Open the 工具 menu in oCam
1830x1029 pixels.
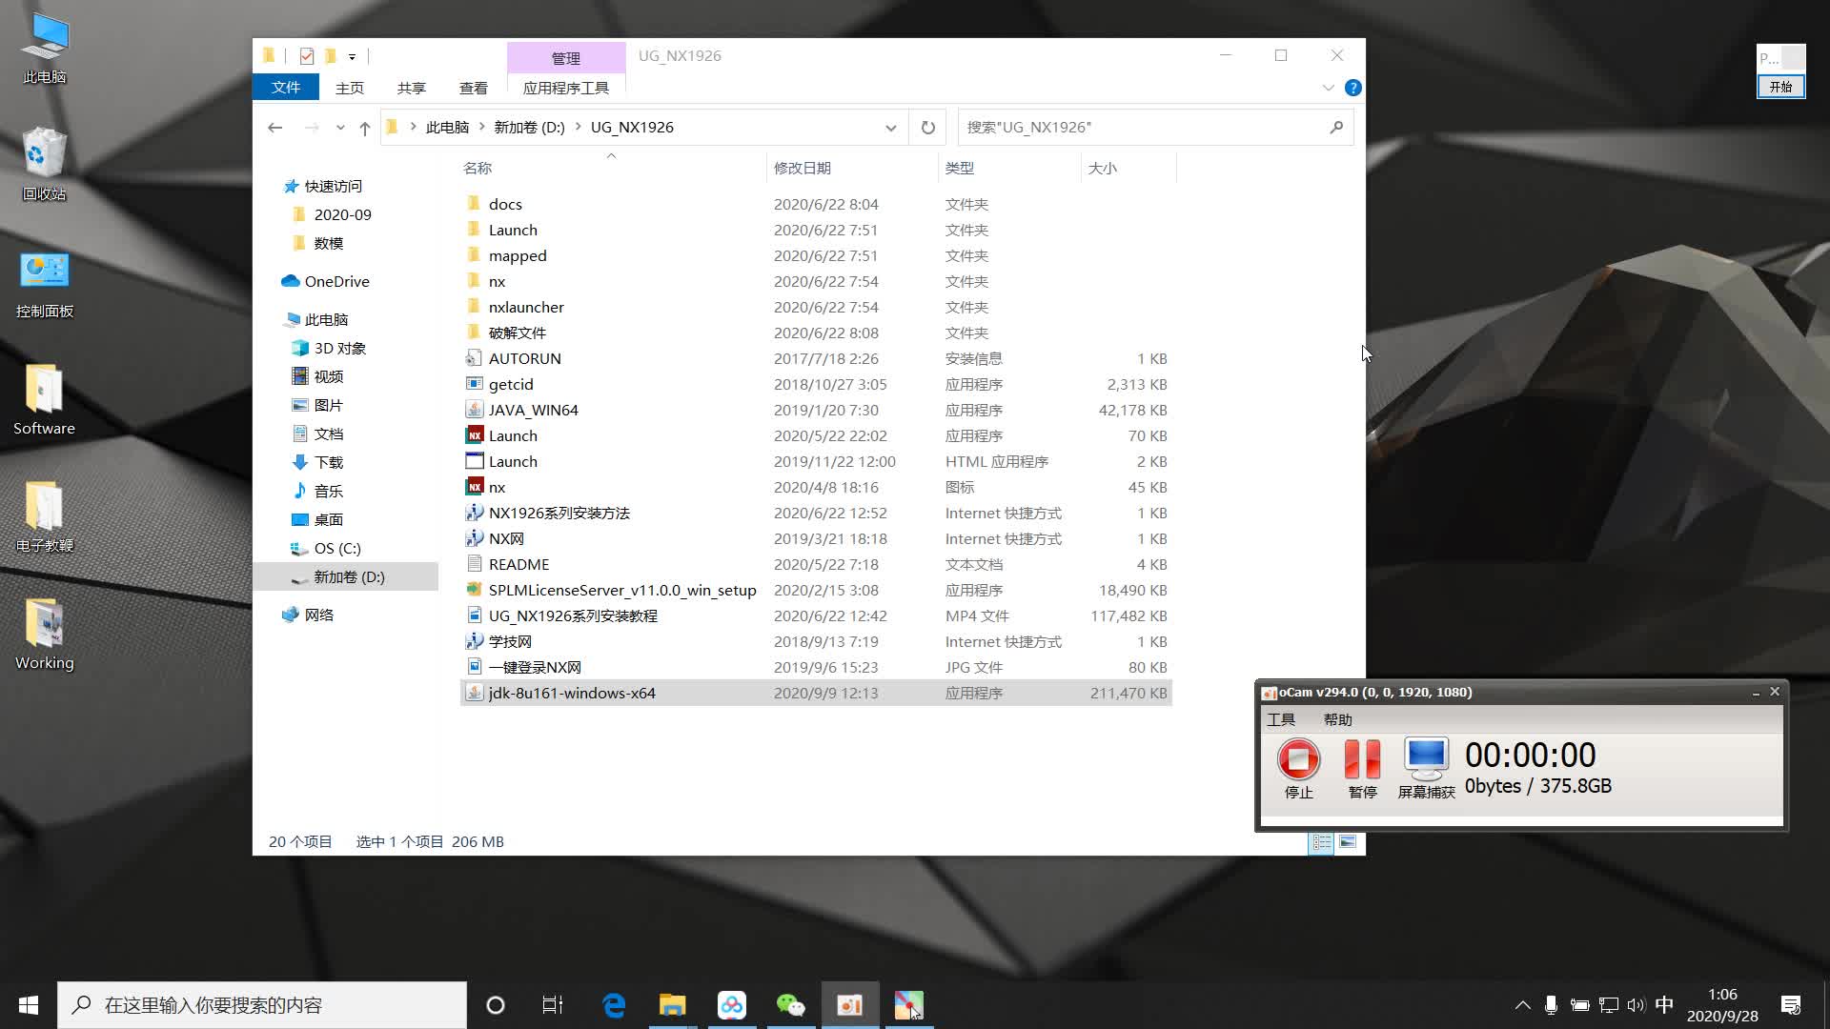pos(1281,719)
